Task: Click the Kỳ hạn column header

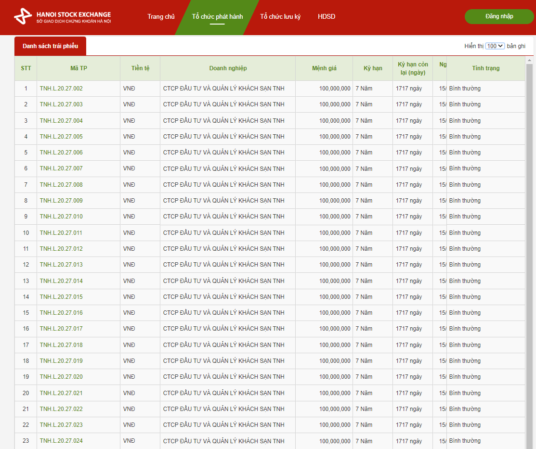Action: [373, 68]
